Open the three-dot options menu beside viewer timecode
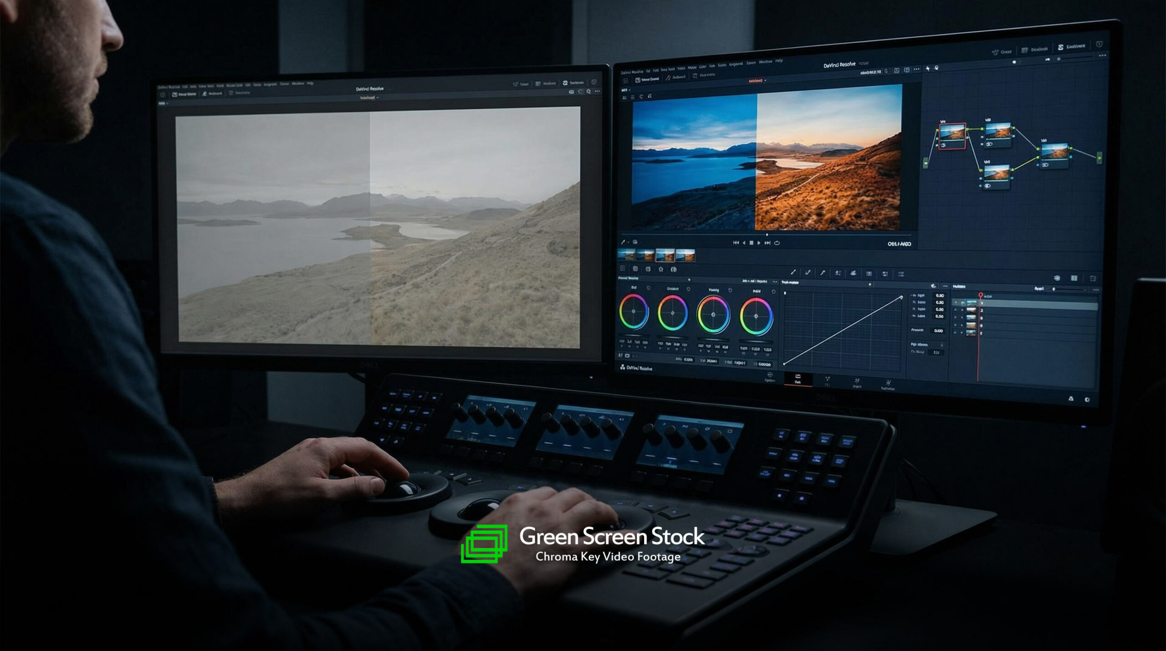The height and width of the screenshot is (651, 1166). [916, 69]
